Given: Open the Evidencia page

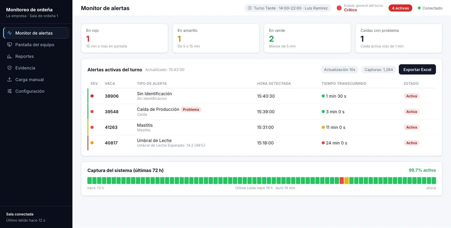Looking at the screenshot, I should [36, 68].
